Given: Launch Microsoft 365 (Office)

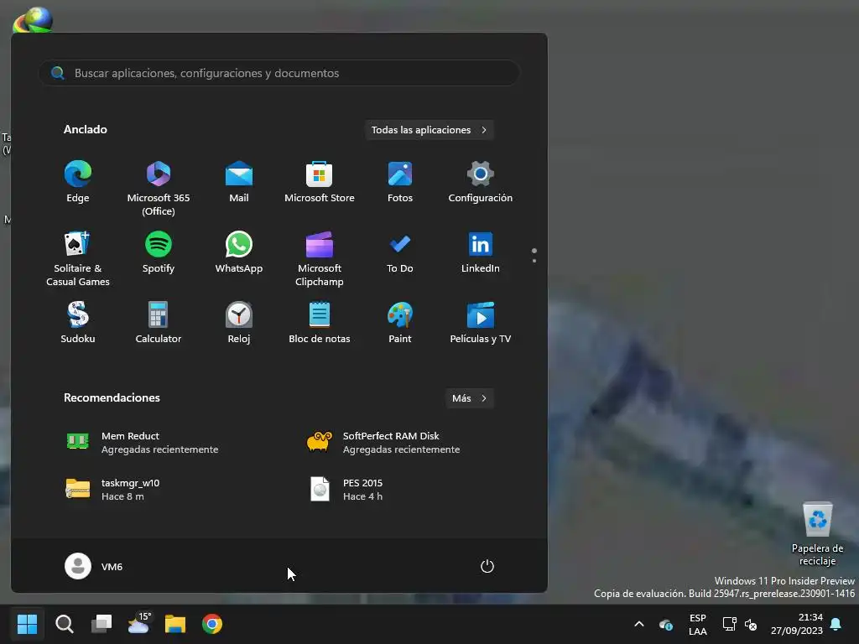Looking at the screenshot, I should (159, 189).
